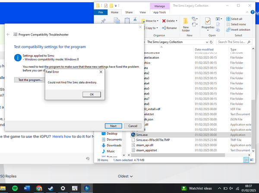Open Google Chrome from the taskbar

point(39,188)
